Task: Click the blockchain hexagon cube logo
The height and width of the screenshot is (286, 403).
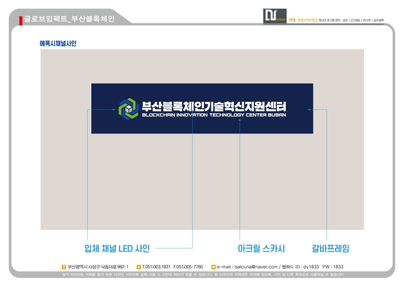Action: click(128, 109)
